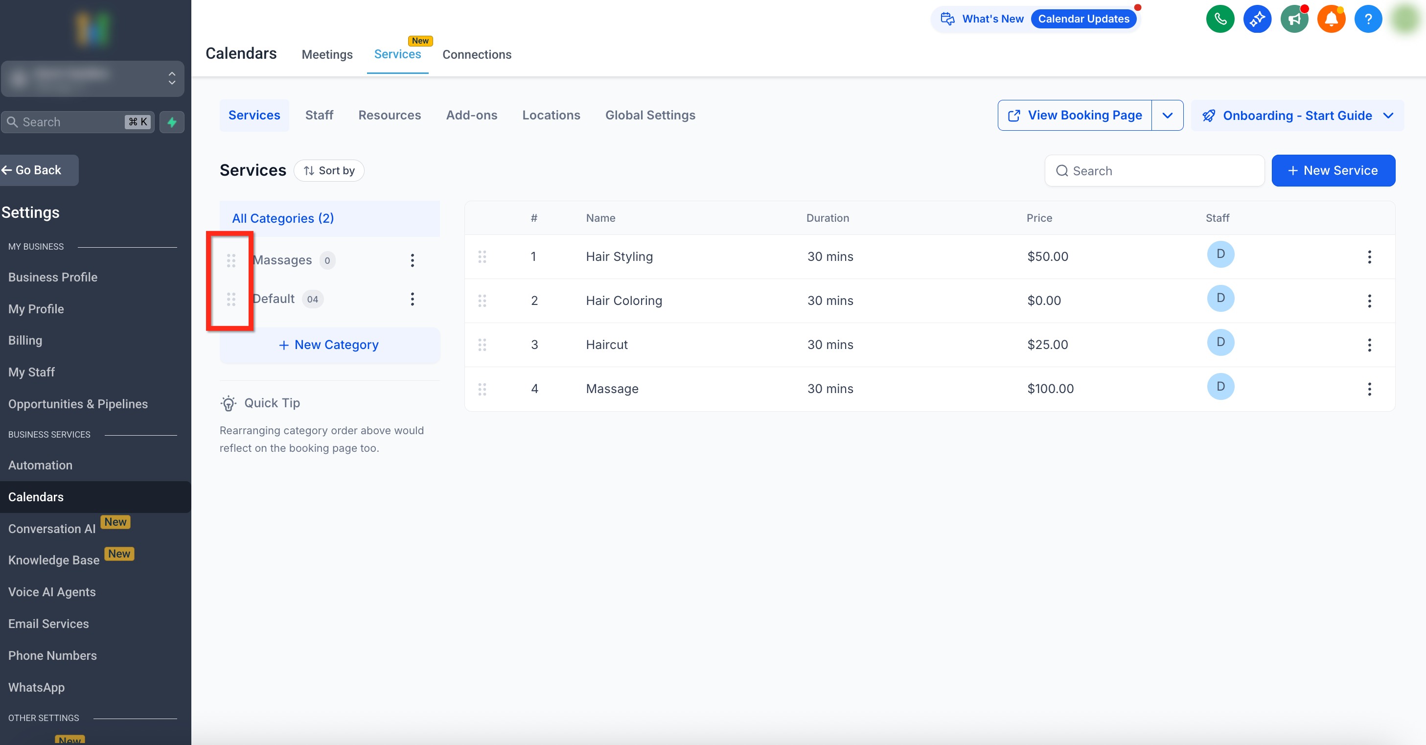Open three-dot menu for Hair Styling row
This screenshot has width=1426, height=745.
point(1369,256)
